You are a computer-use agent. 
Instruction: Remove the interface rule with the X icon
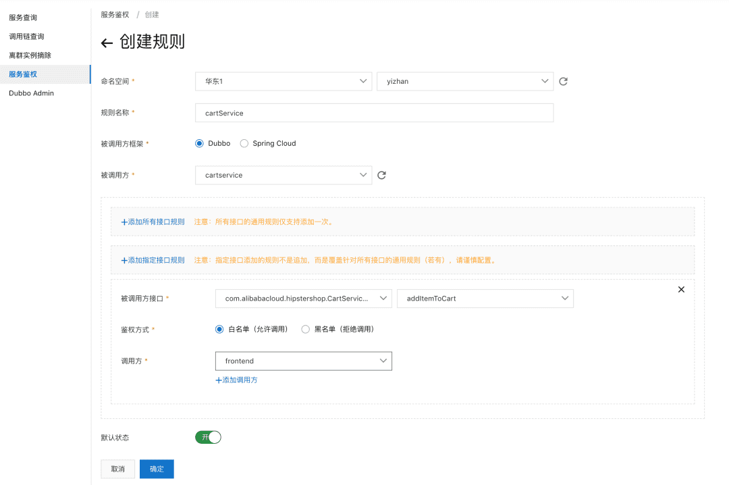pyautogui.click(x=681, y=290)
